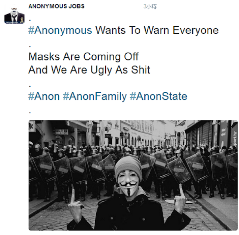
Task: Click the Guy Fawkes mask in the photo
Action: pyautogui.click(x=128, y=182)
